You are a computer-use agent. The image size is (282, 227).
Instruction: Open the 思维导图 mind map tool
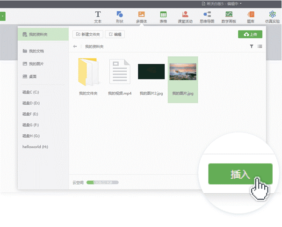207,17
